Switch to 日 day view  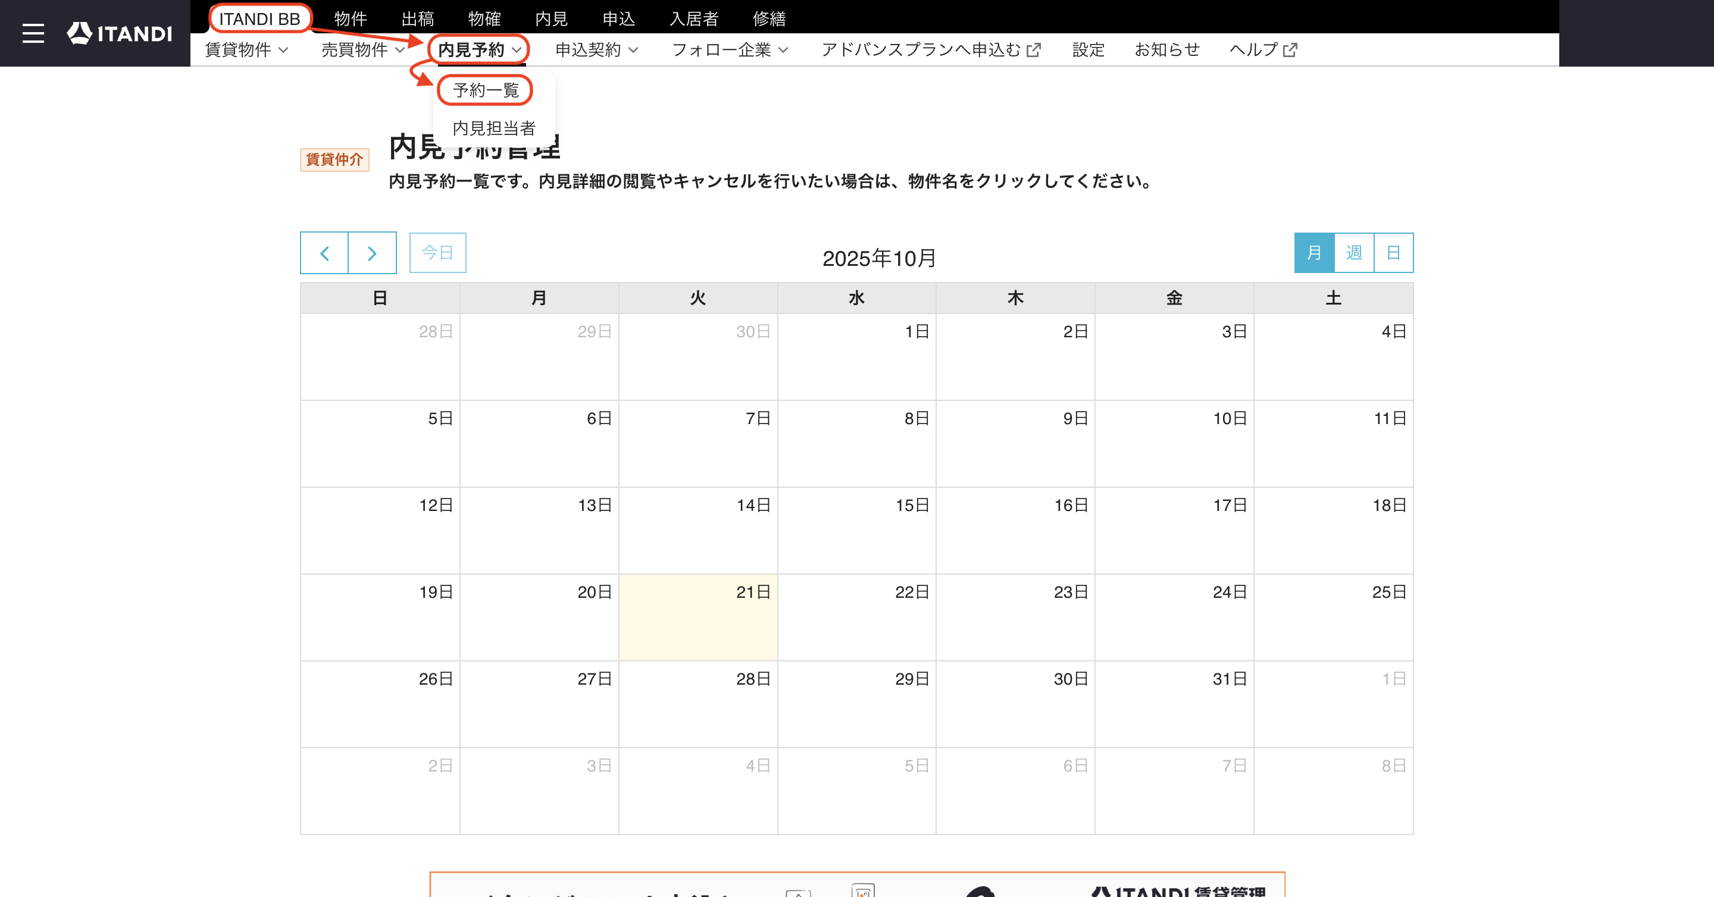(1393, 253)
